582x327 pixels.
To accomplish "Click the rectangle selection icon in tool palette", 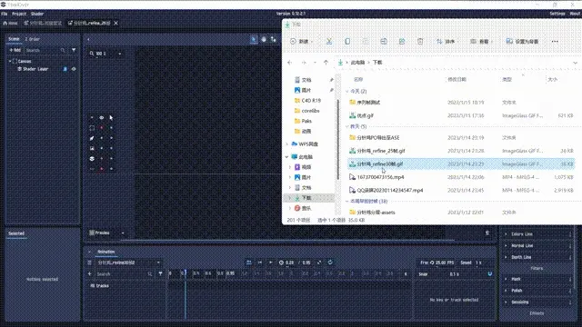I will coord(92,128).
